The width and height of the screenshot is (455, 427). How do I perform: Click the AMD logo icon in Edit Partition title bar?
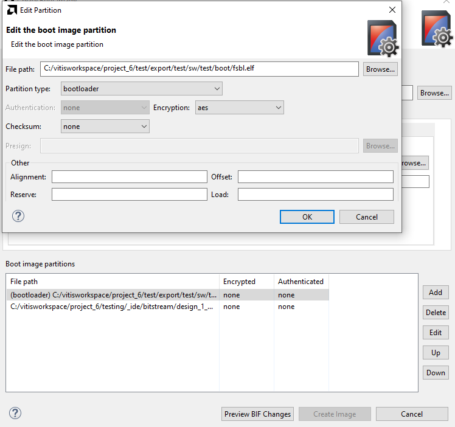point(12,10)
